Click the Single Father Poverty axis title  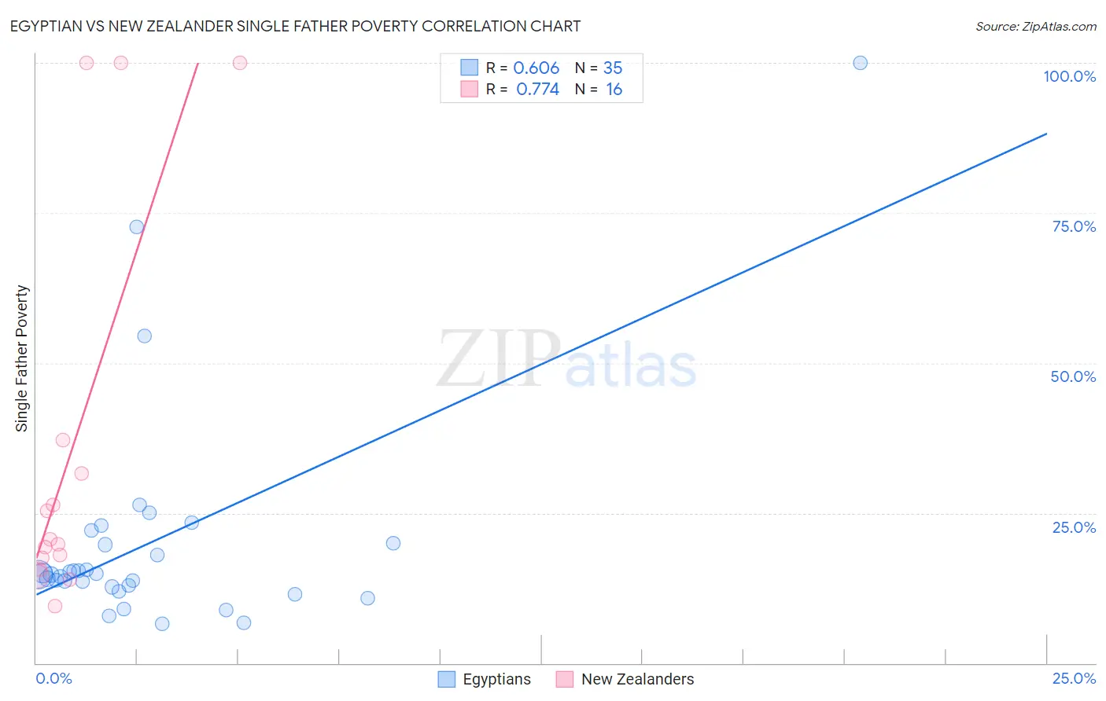click(x=22, y=358)
